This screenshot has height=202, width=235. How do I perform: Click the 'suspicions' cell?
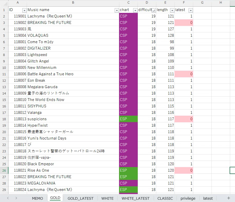(73, 119)
